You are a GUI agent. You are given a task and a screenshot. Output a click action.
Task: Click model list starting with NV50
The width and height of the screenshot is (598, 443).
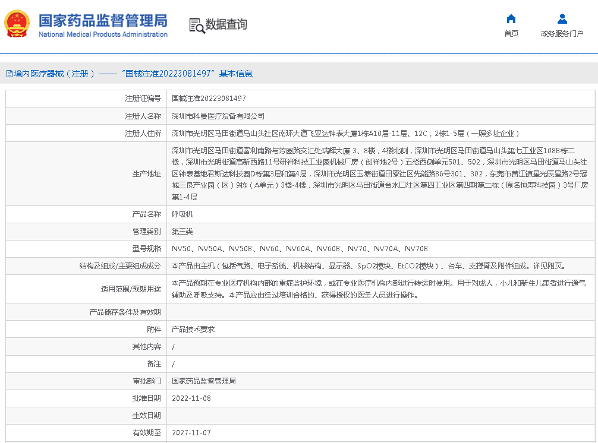coord(300,248)
